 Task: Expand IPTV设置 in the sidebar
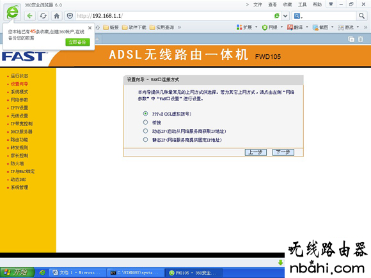tap(19, 108)
